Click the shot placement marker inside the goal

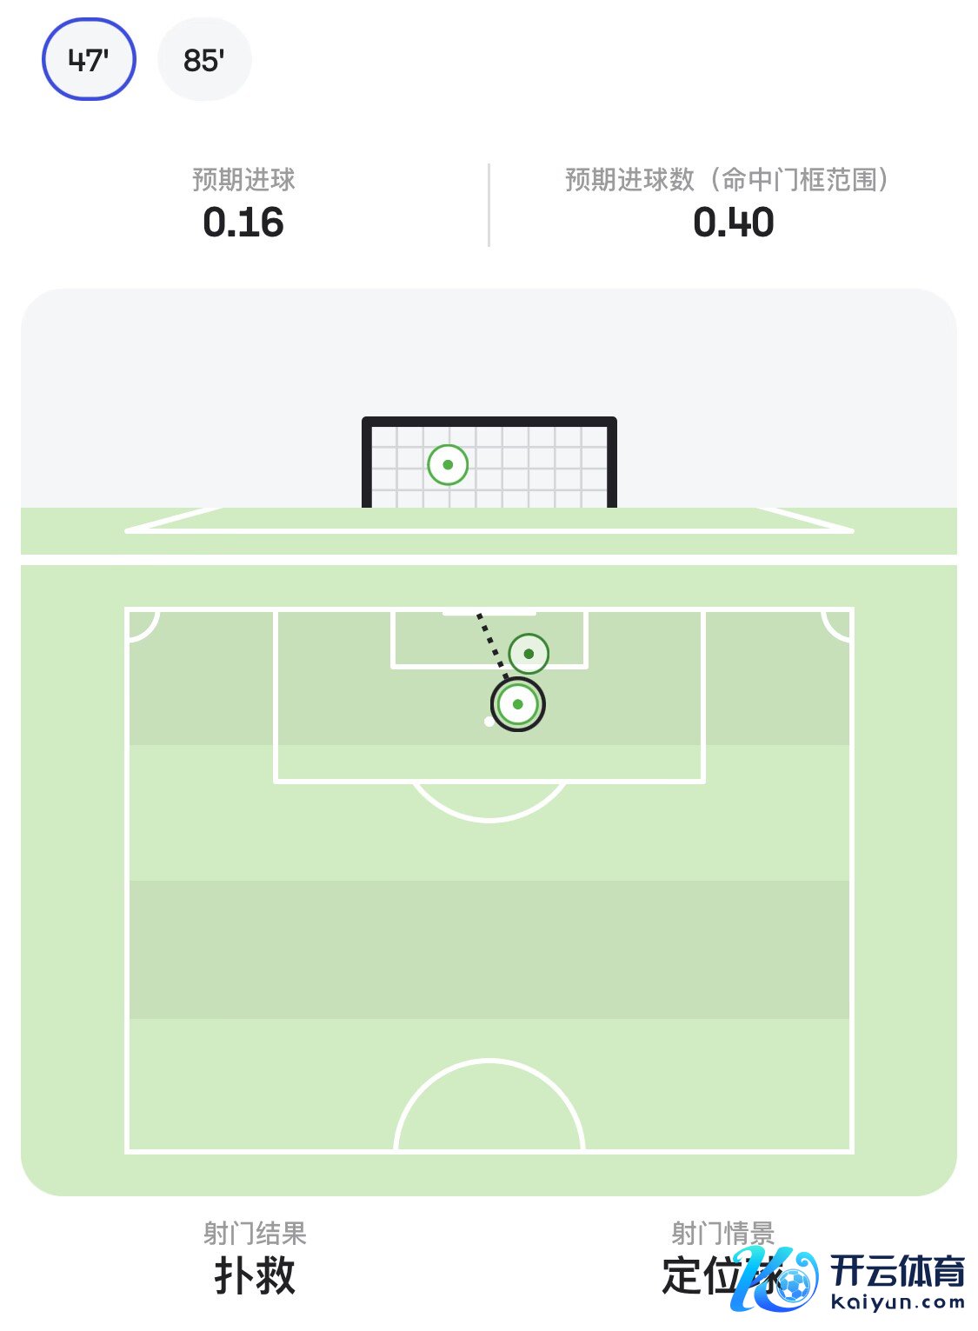click(x=448, y=464)
